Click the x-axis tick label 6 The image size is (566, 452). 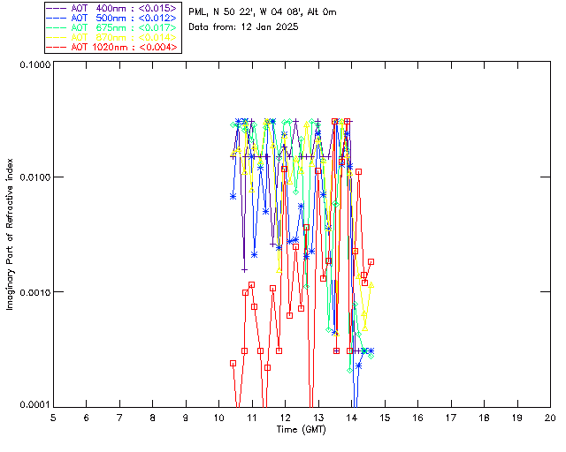pyautogui.click(x=87, y=418)
